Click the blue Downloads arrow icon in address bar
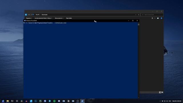 tap(33, 15)
